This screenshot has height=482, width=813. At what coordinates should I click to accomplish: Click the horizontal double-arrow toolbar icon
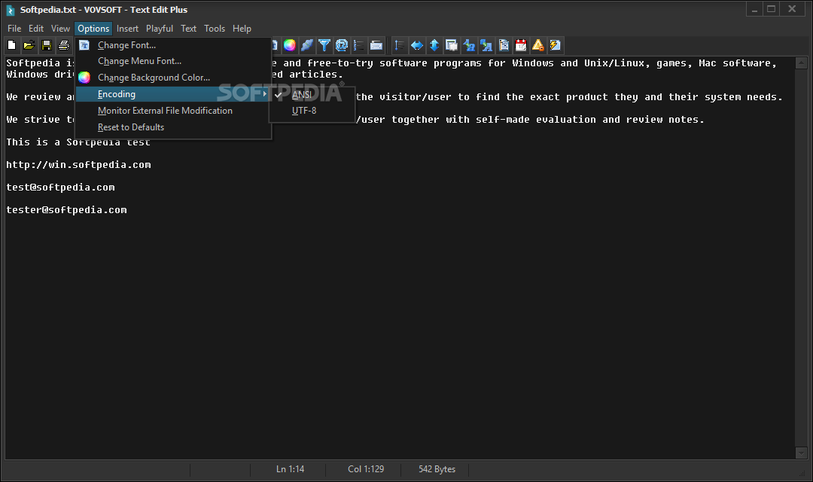tap(417, 46)
